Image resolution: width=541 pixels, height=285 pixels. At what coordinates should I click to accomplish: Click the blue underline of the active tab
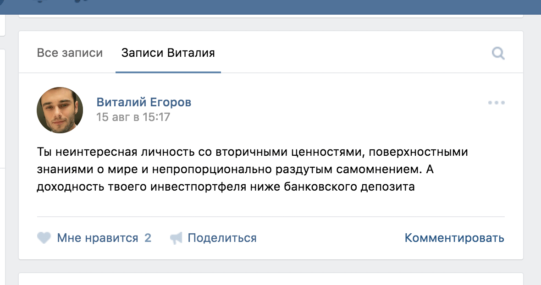coord(168,72)
